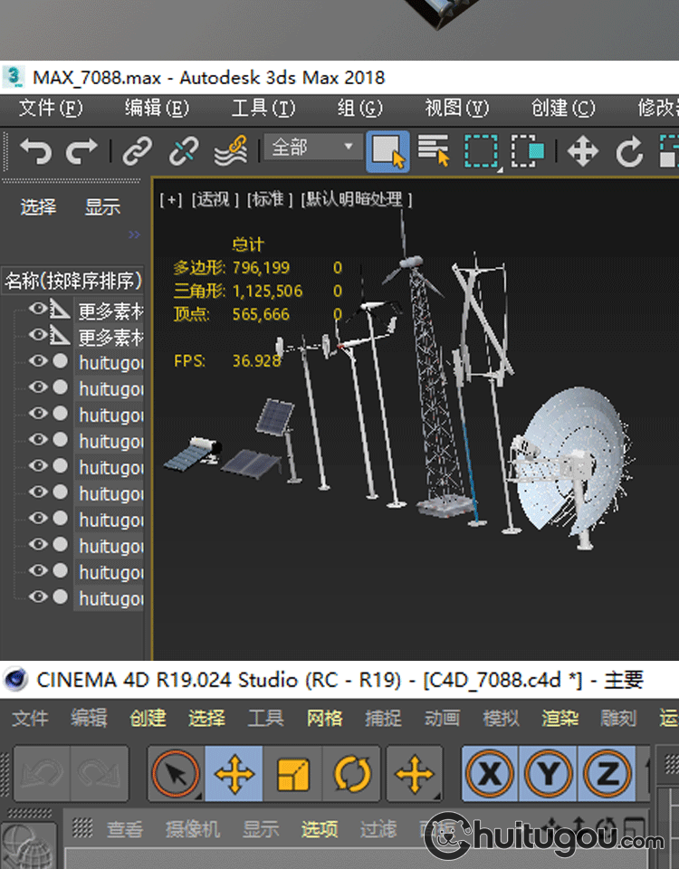Click the Select and Link chain icon
This screenshot has height=869, width=679.
137,150
